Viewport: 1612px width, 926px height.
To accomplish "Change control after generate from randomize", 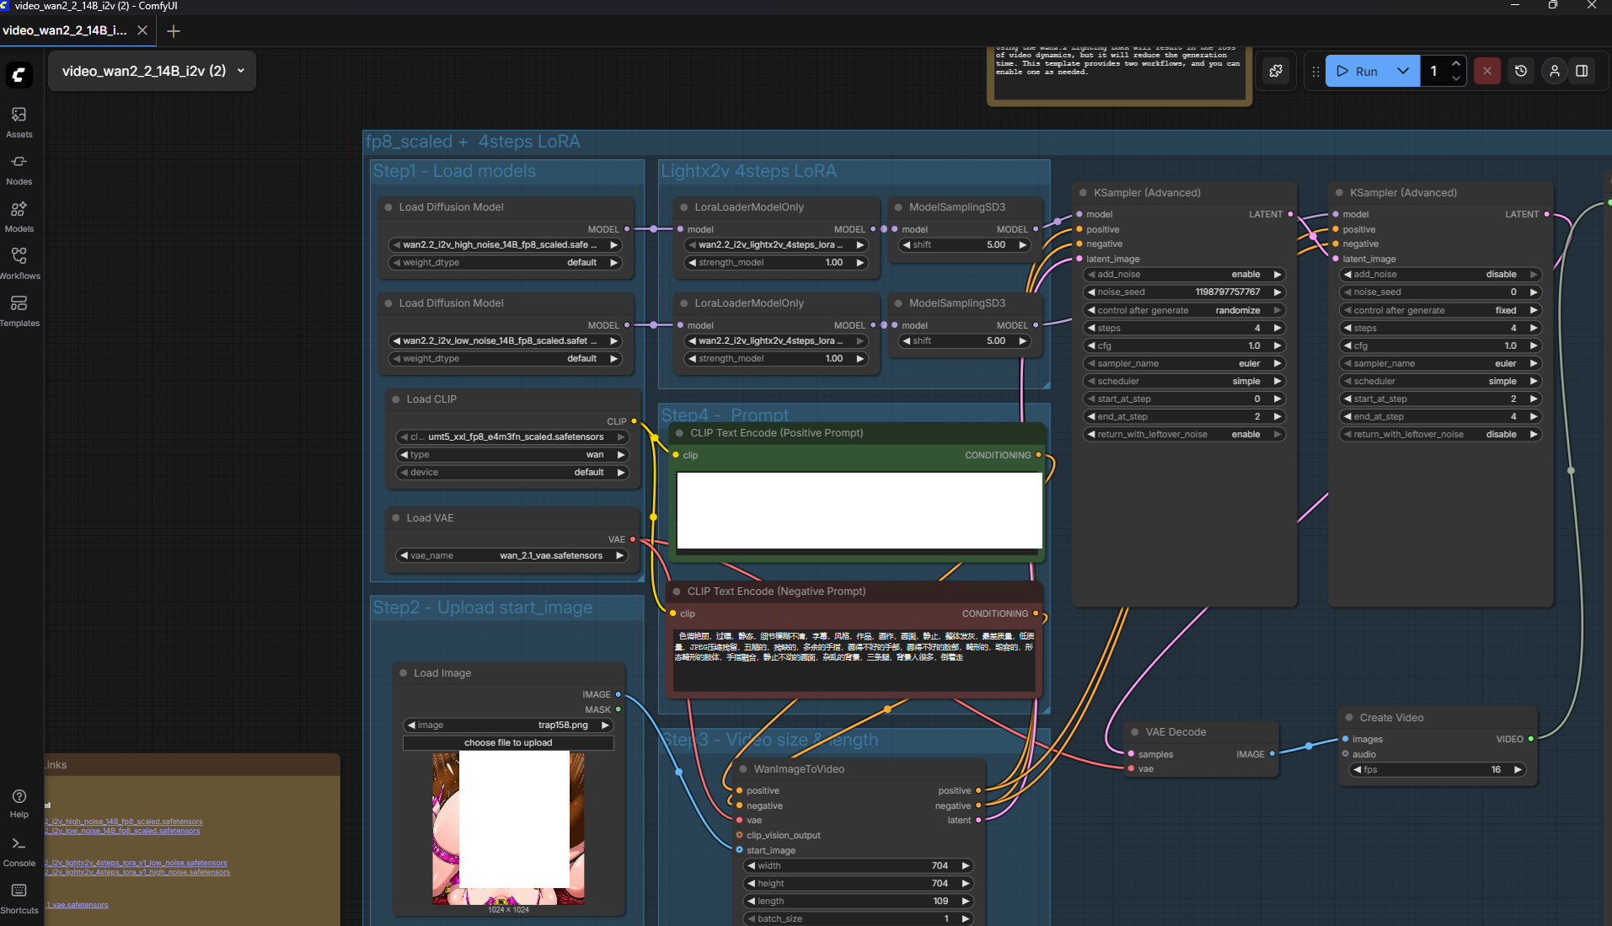I will click(x=1184, y=311).
